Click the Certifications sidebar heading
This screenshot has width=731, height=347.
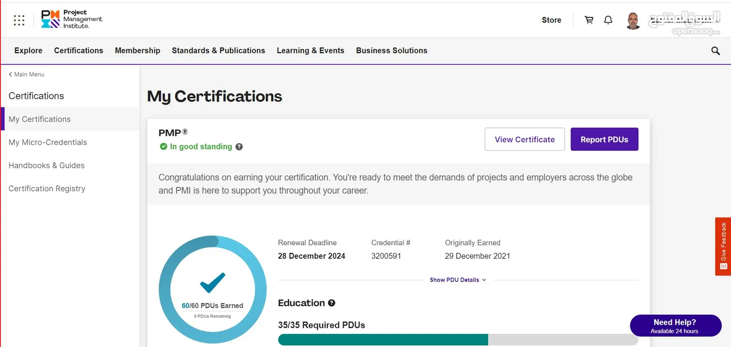pos(36,96)
